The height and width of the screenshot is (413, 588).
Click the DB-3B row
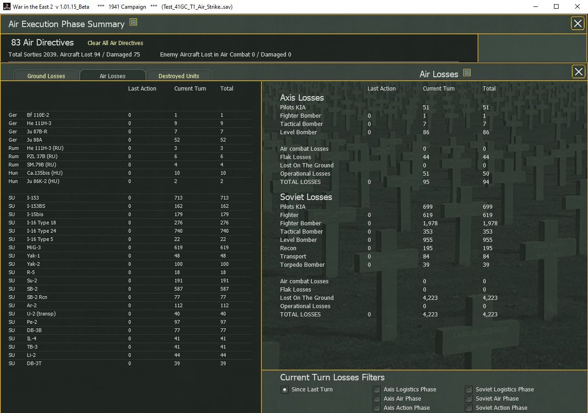click(130, 330)
